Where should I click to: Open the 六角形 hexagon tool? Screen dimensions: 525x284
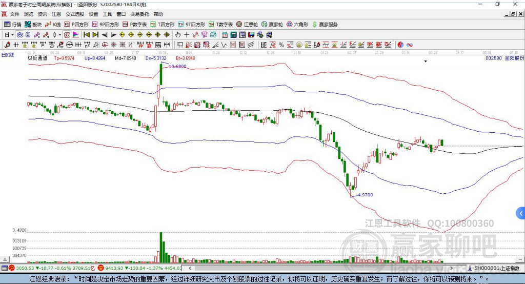pyautogui.click(x=297, y=25)
